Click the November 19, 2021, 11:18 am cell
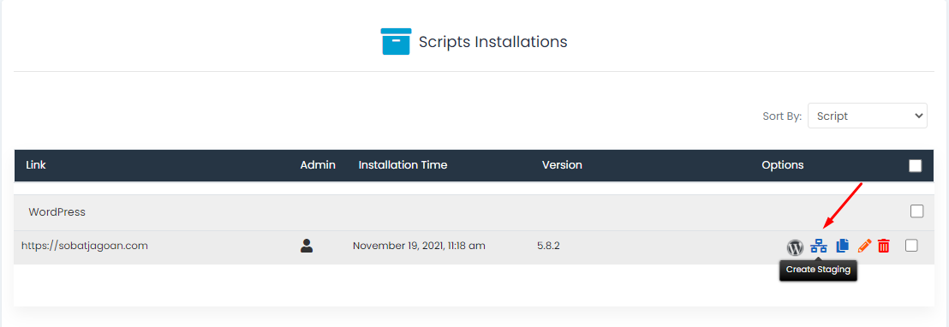 [x=419, y=246]
